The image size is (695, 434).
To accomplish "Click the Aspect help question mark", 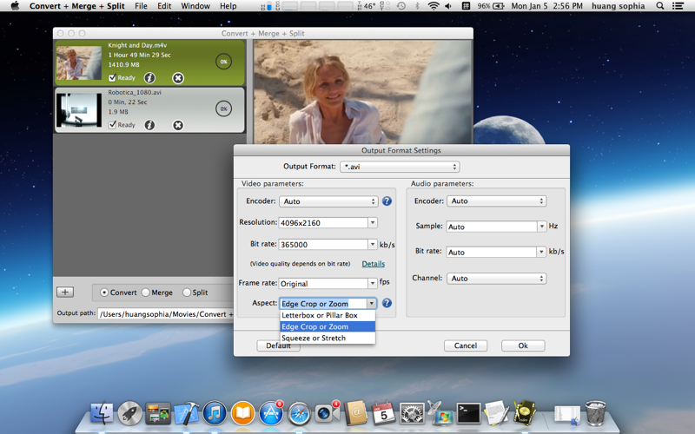I will coord(387,303).
